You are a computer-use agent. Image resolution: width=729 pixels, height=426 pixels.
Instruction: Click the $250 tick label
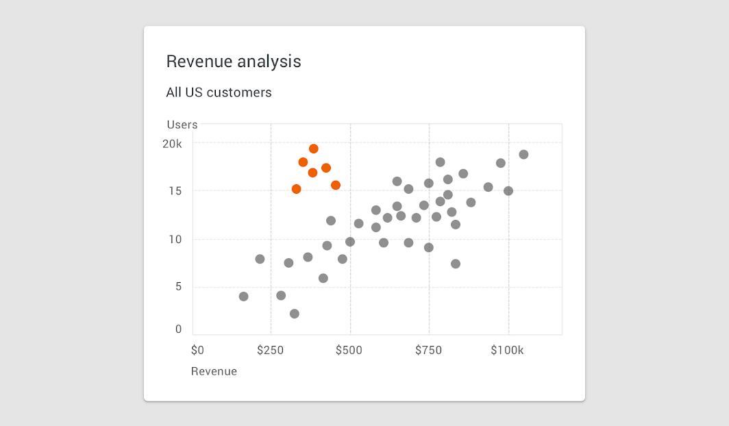coord(270,350)
